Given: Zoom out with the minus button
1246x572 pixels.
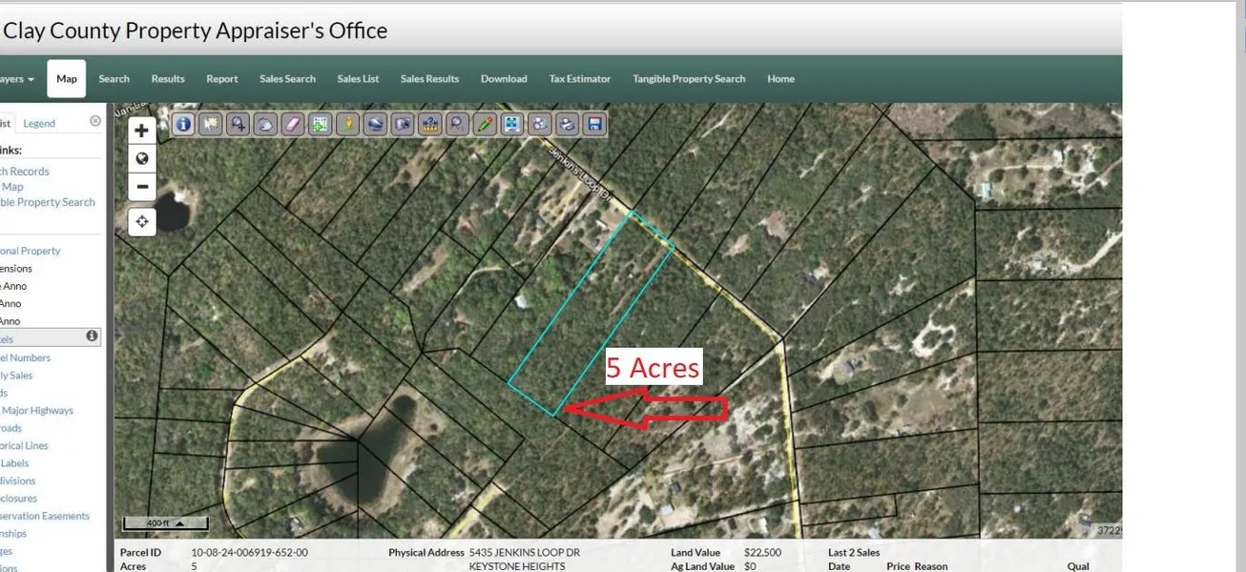Looking at the screenshot, I should pyautogui.click(x=142, y=187).
